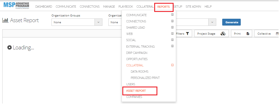Open the Dashboard navigation item
The height and width of the screenshot is (105, 280).
pos(44,7)
